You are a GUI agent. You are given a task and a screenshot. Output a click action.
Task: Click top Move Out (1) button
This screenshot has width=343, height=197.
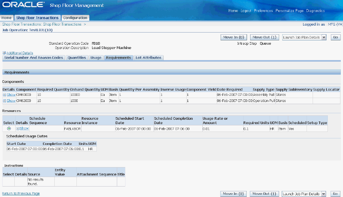pos(264,37)
